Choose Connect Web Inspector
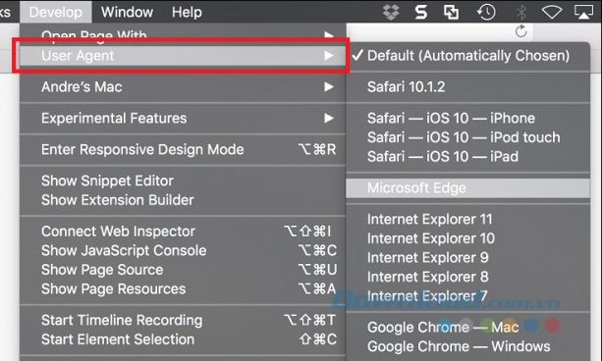The height and width of the screenshot is (361, 602). tap(183, 232)
